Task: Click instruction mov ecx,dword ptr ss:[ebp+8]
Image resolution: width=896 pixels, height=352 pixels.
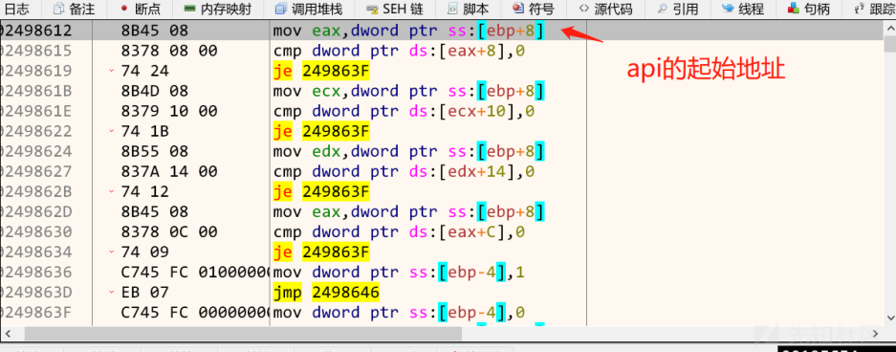Action: click(408, 92)
